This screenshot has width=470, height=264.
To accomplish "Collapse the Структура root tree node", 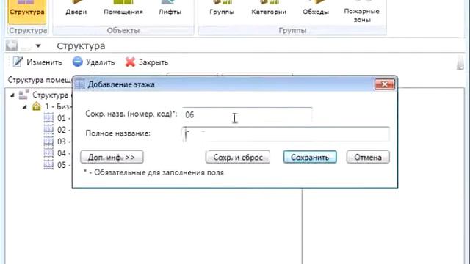I will [x=12, y=95].
